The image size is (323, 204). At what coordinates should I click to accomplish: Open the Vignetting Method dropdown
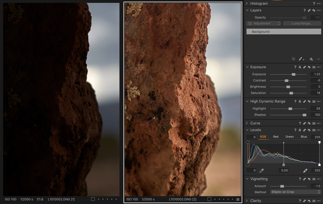[295, 192]
